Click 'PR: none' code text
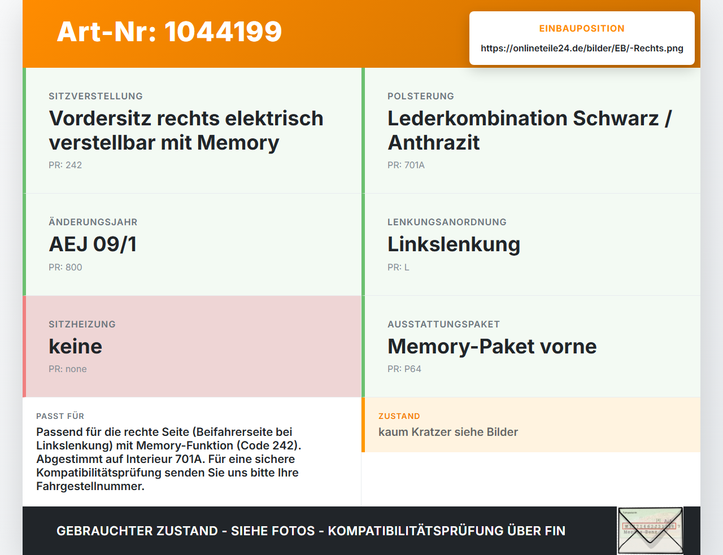Screen dimensions: 723x555 (67, 369)
